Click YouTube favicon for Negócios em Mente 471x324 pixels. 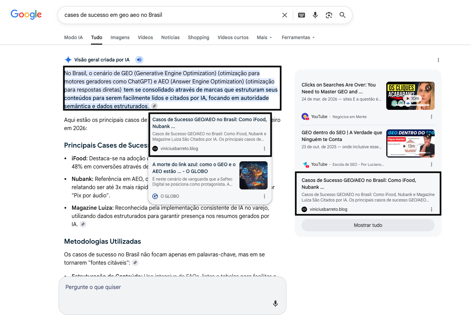[x=305, y=117]
